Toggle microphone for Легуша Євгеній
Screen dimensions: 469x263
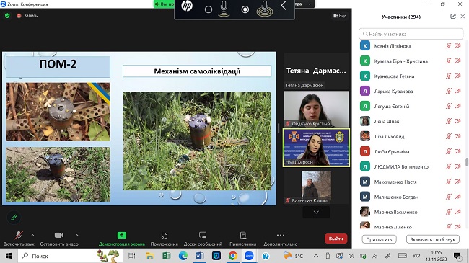[x=448, y=106]
